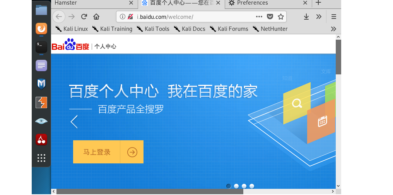Open Firefox hamburger menu
The image size is (393, 195).
click(x=333, y=17)
